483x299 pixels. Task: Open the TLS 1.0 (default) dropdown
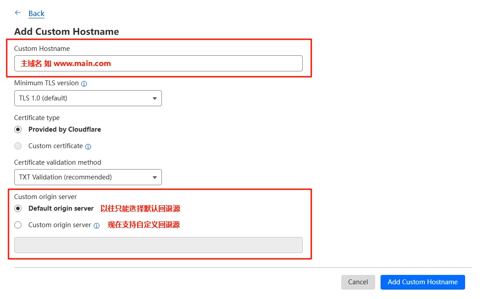pyautogui.click(x=88, y=98)
